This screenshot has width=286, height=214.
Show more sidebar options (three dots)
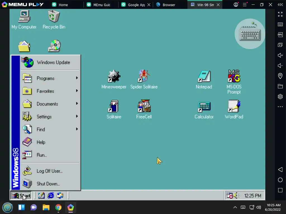click(280, 107)
